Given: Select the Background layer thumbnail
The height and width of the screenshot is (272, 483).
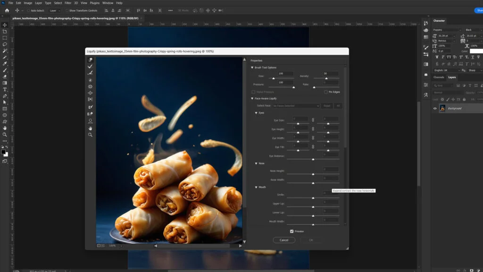Looking at the screenshot, I should pos(442,108).
